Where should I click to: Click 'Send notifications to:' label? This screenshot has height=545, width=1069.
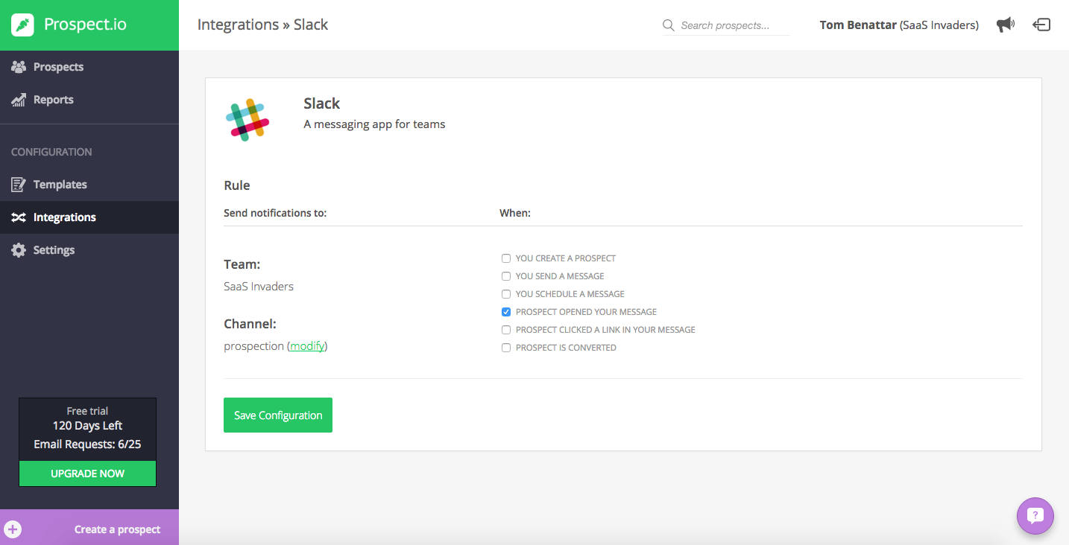click(275, 213)
